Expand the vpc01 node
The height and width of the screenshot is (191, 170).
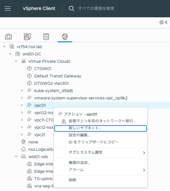22,105
